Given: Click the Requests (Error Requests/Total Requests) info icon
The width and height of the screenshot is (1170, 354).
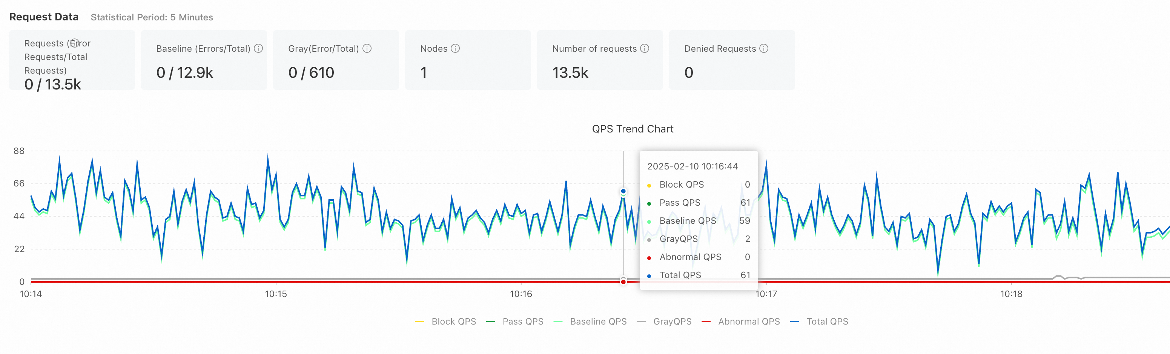Looking at the screenshot, I should [75, 43].
